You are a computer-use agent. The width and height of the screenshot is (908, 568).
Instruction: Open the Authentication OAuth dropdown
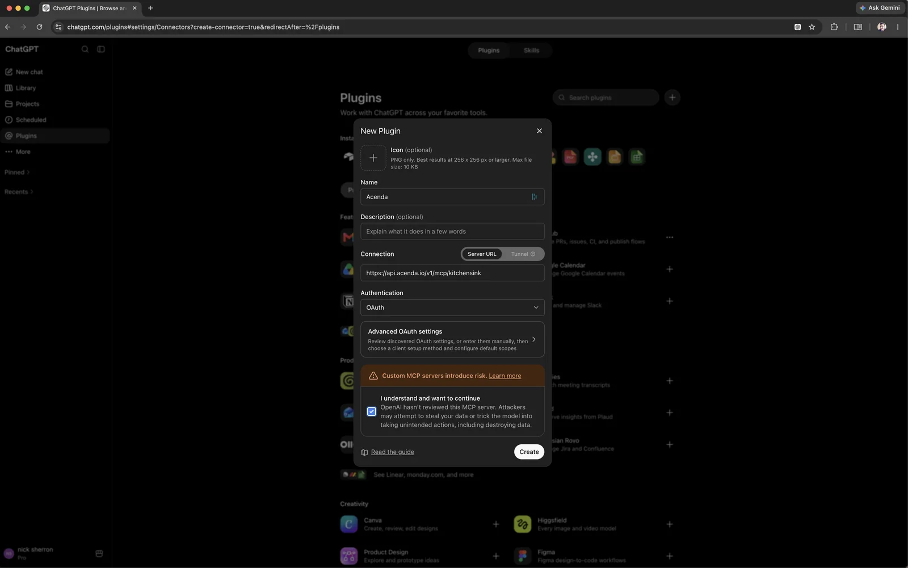tap(452, 308)
